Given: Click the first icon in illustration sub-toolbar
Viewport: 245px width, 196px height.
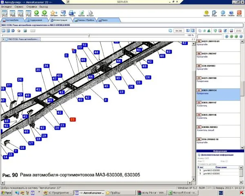Looking at the screenshot, I should tap(3, 31).
